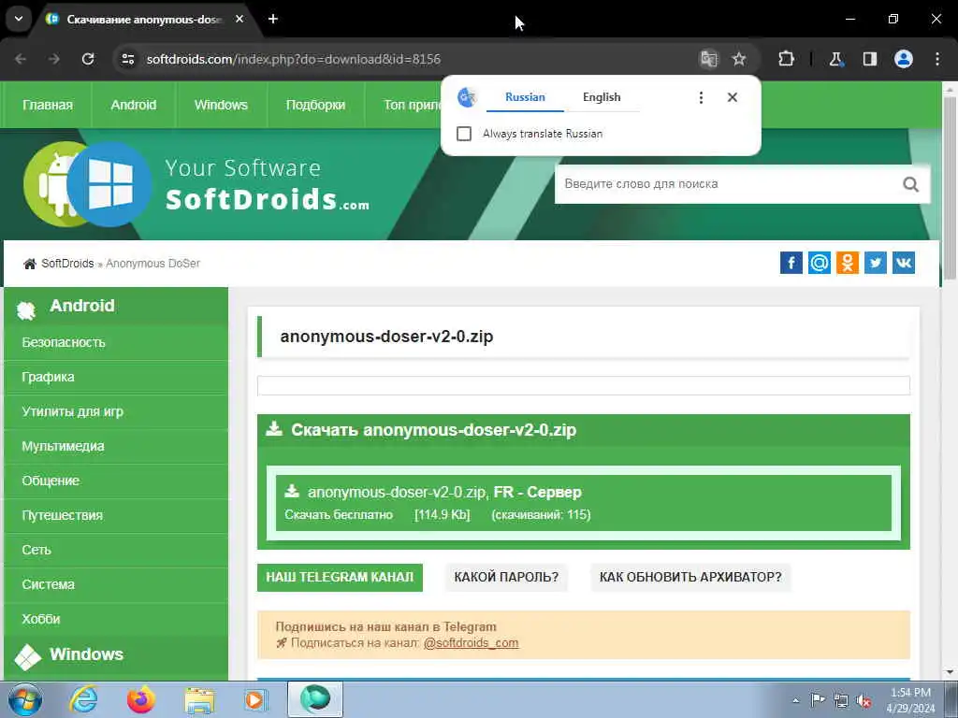Open Мультимедиа category in sidebar
Image resolution: width=958 pixels, height=718 pixels.
[x=116, y=446]
